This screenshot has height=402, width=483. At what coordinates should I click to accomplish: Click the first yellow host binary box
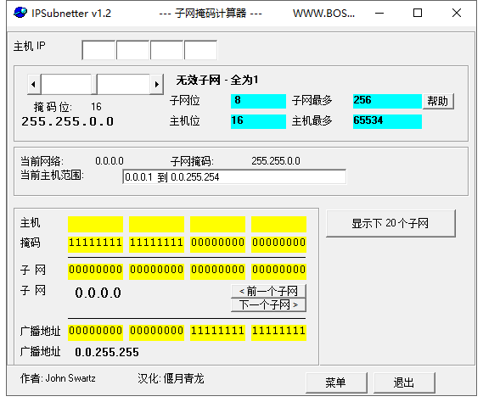click(x=95, y=224)
